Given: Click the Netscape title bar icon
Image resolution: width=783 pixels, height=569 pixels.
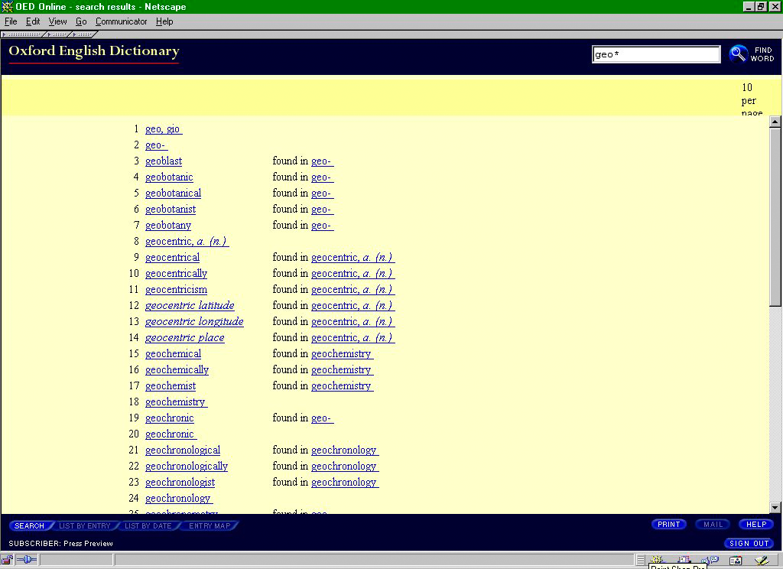Looking at the screenshot, I should pos(8,7).
